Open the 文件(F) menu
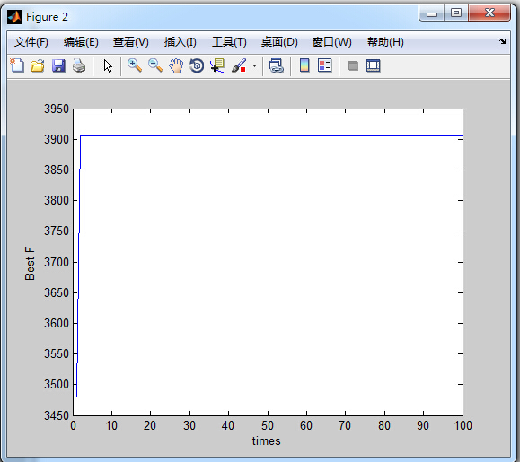The width and height of the screenshot is (520, 462). coord(31,42)
